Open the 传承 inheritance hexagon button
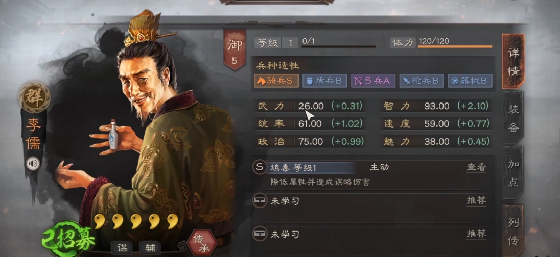 [x=202, y=243]
